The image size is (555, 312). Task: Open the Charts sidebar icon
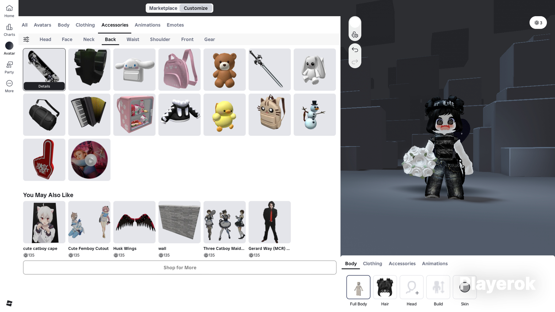point(9,30)
